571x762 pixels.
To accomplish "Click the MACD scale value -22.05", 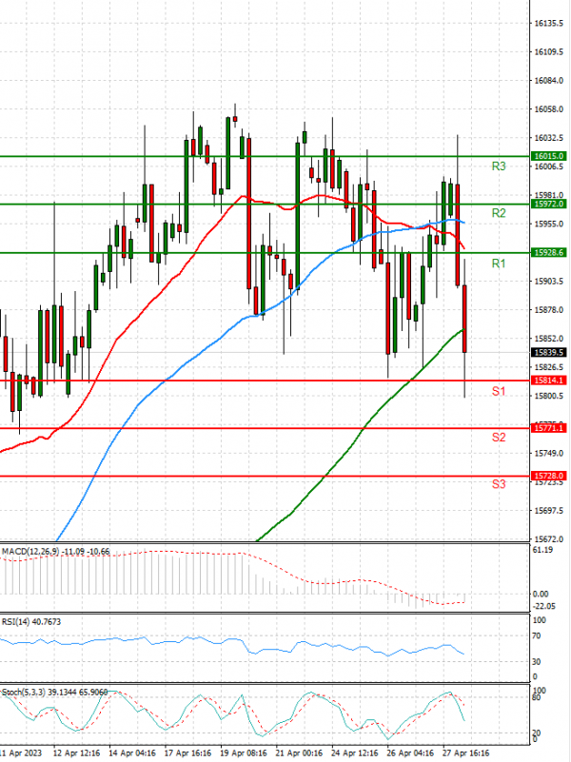I will tap(543, 606).
